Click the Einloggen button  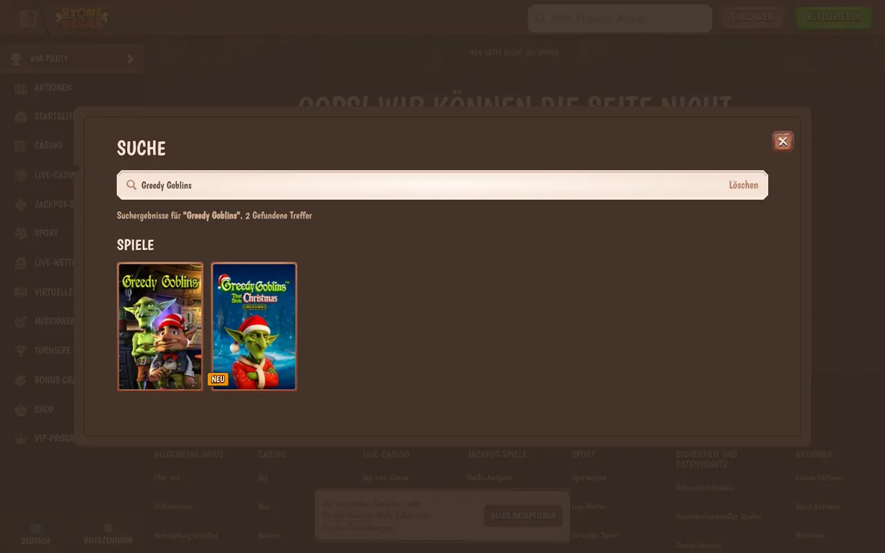pos(752,17)
